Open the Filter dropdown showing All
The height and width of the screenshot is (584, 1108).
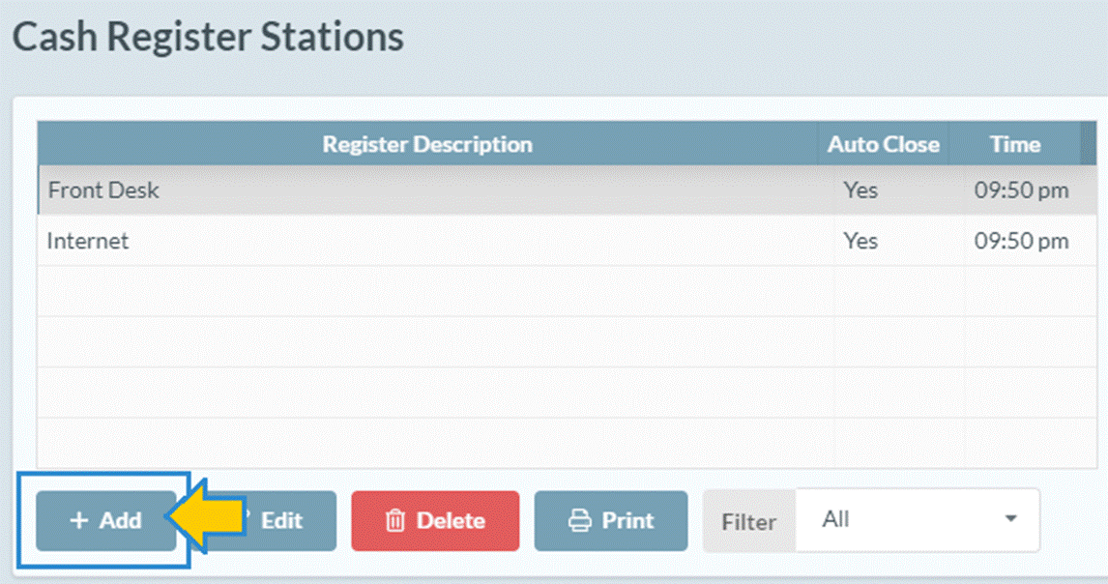pyautogui.click(x=917, y=520)
